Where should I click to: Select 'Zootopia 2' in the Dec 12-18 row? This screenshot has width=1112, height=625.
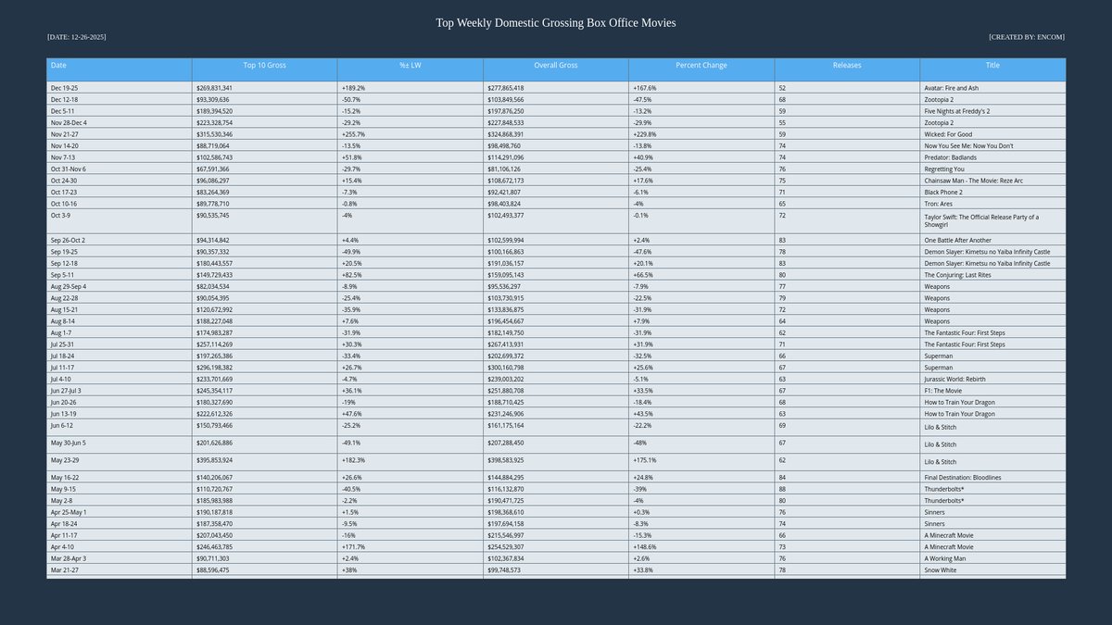[x=992, y=99]
